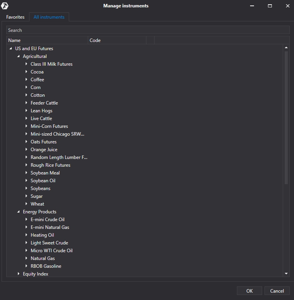The image size is (294, 300).
Task: Select the Soybean Oil instrument
Action: click(43, 181)
